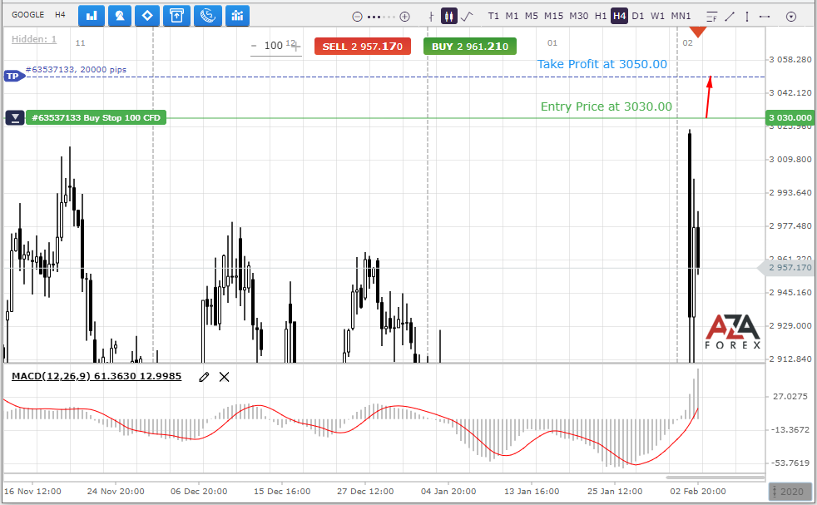Click the GOOGLE symbol label
Viewport: 817px width, 505px height.
click(28, 15)
